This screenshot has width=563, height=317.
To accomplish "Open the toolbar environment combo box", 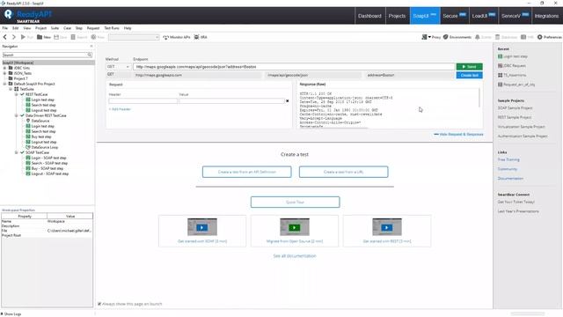I will (x=134, y=37).
